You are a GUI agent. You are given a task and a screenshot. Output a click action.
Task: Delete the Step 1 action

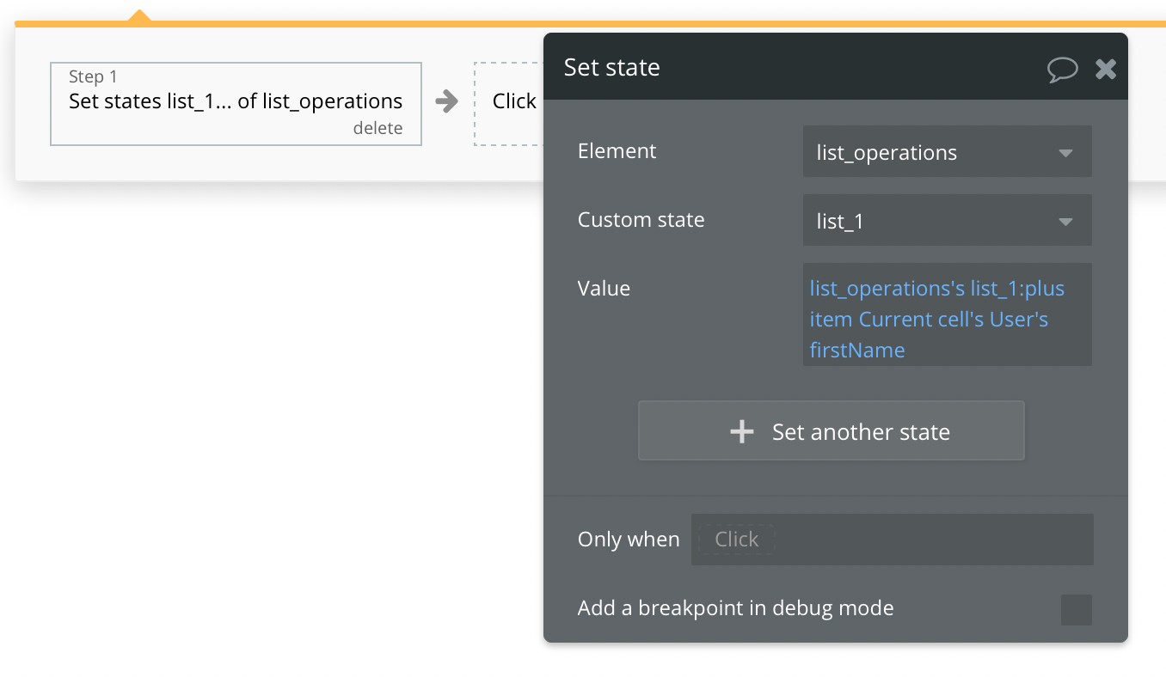pyautogui.click(x=377, y=128)
